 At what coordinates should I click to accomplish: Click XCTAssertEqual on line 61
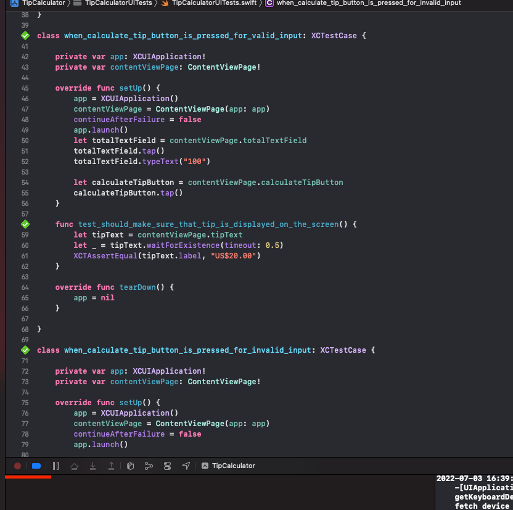(x=105, y=256)
